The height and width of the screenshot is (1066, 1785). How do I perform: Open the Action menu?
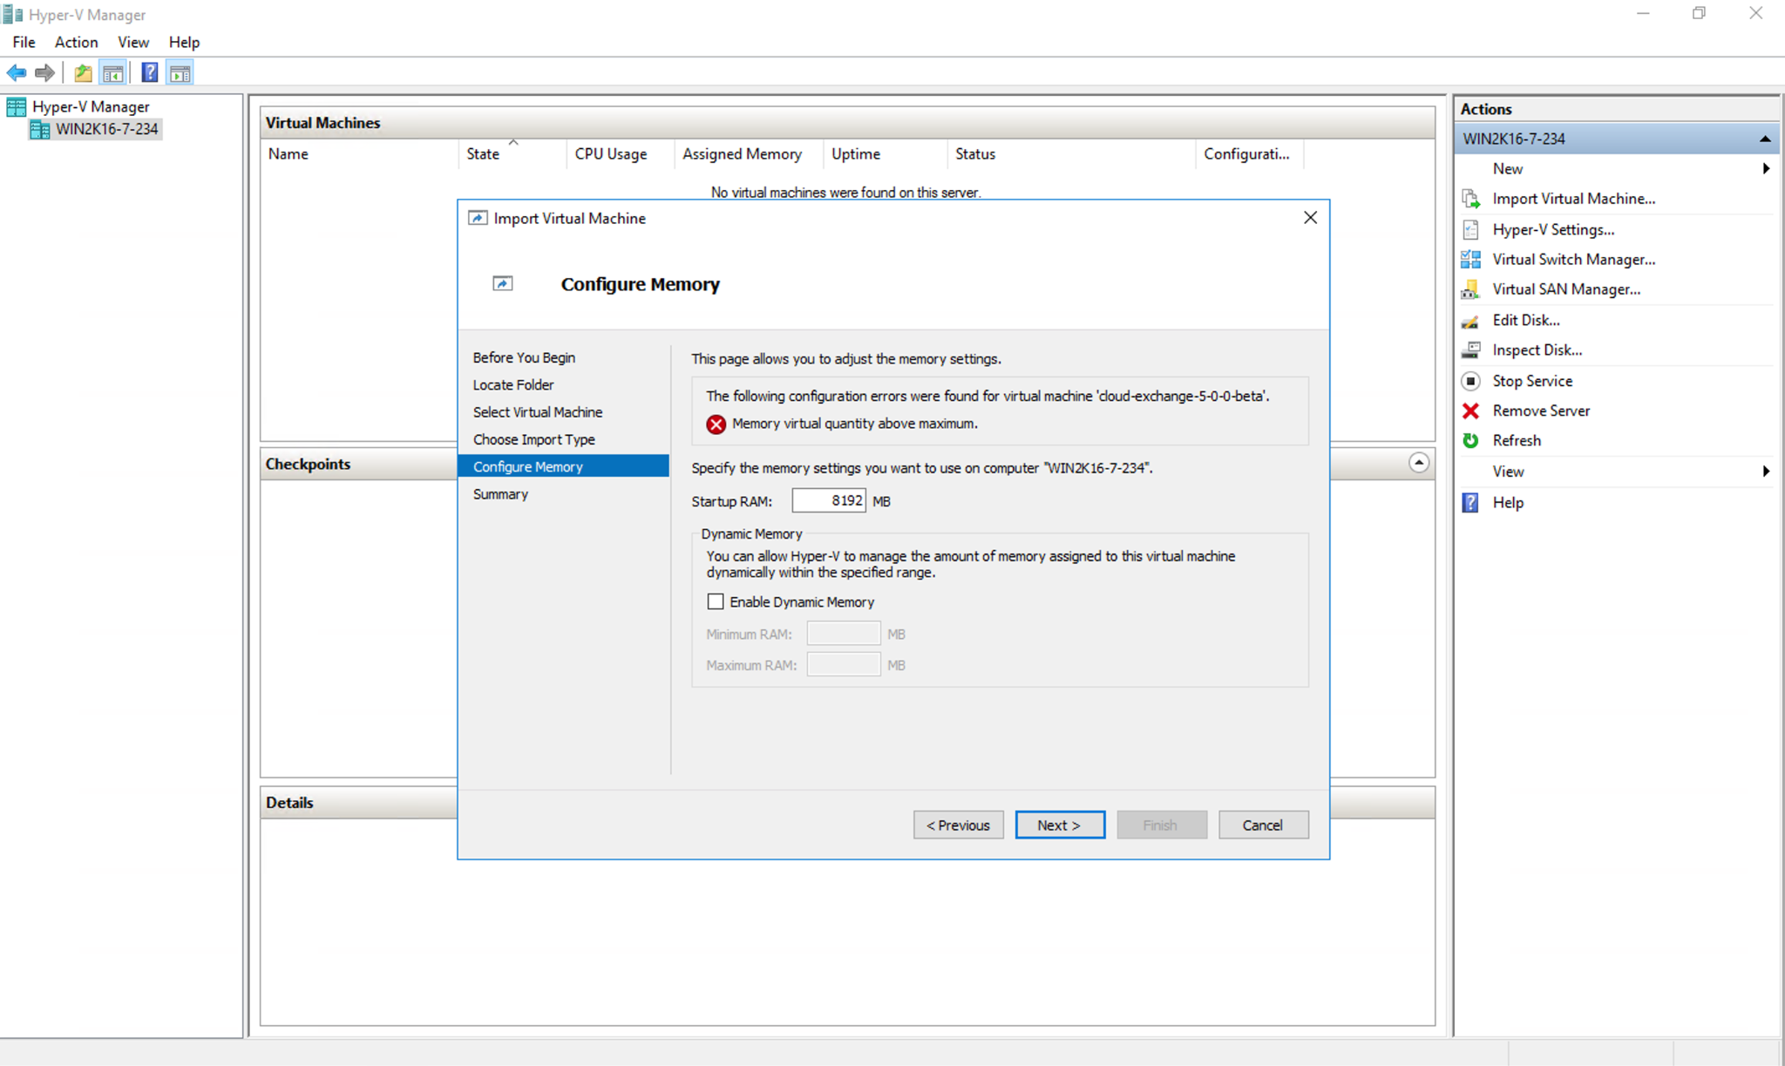coord(76,42)
